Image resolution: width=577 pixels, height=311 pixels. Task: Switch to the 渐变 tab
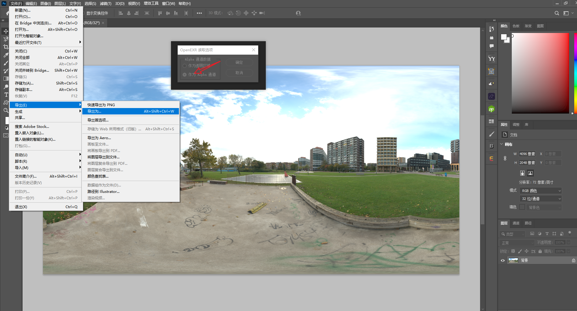[x=528, y=26]
